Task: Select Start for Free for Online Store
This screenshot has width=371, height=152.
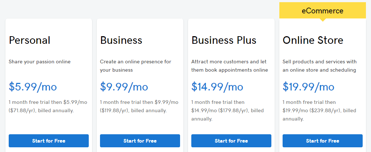Action: click(x=322, y=141)
